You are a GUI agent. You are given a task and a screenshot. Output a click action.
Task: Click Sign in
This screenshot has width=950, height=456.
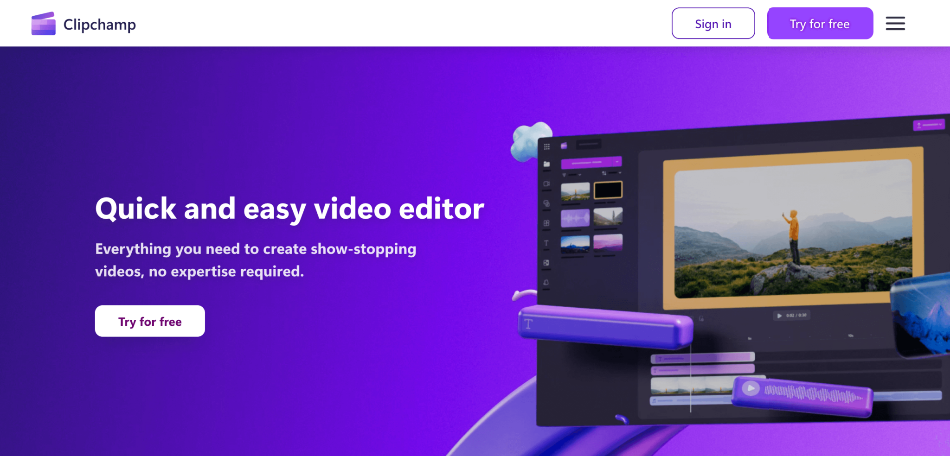(x=713, y=23)
